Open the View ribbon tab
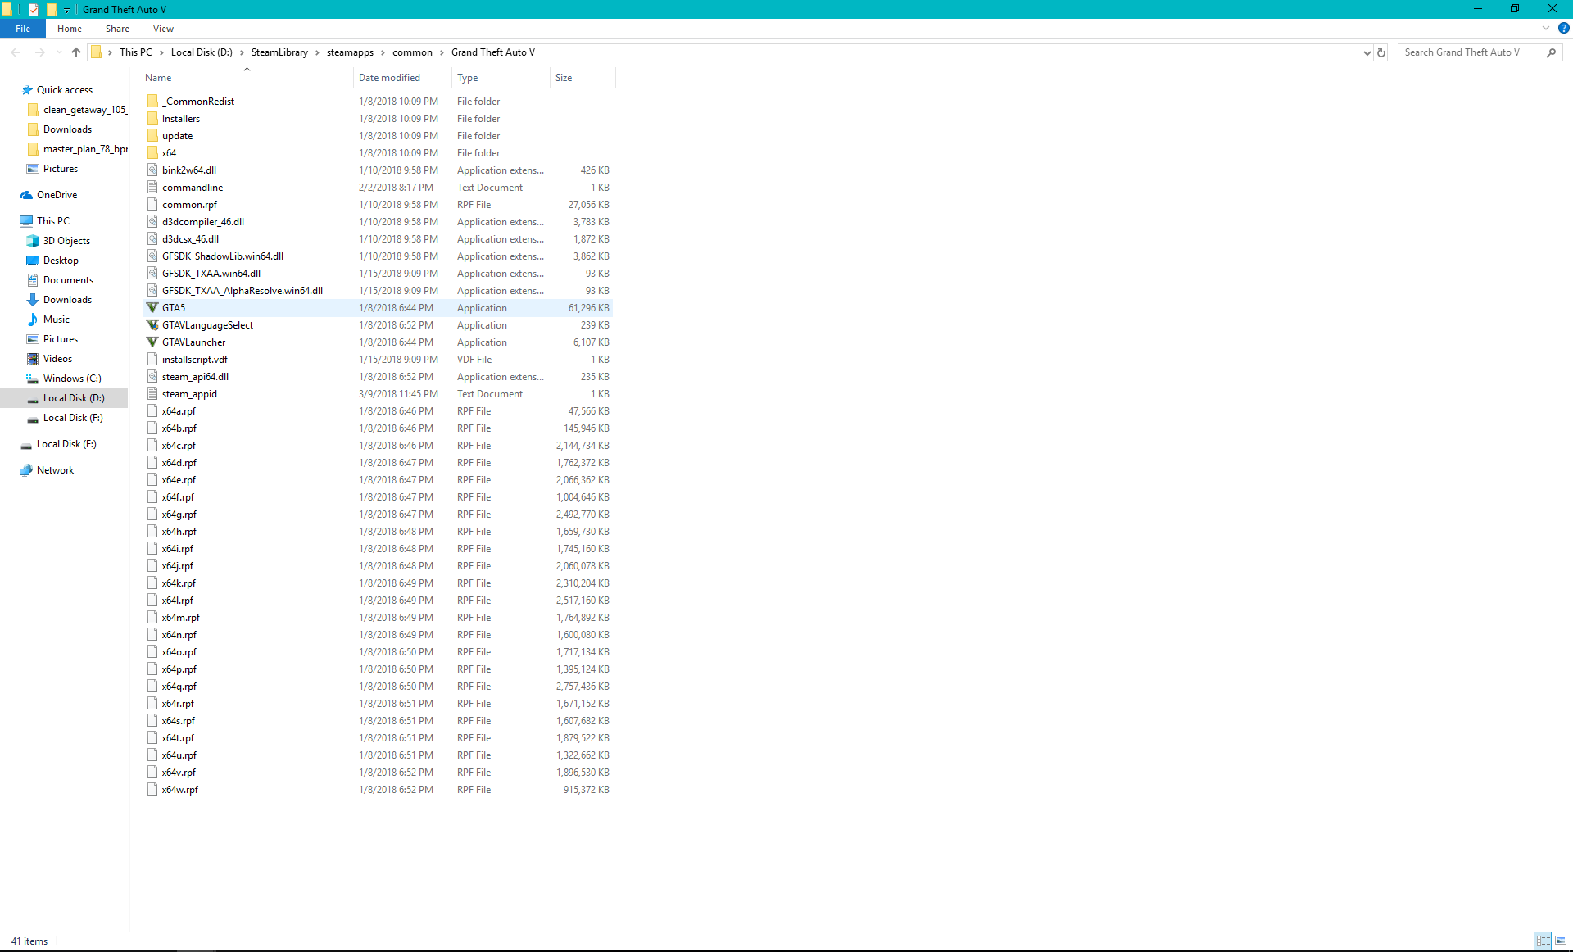 click(x=163, y=29)
